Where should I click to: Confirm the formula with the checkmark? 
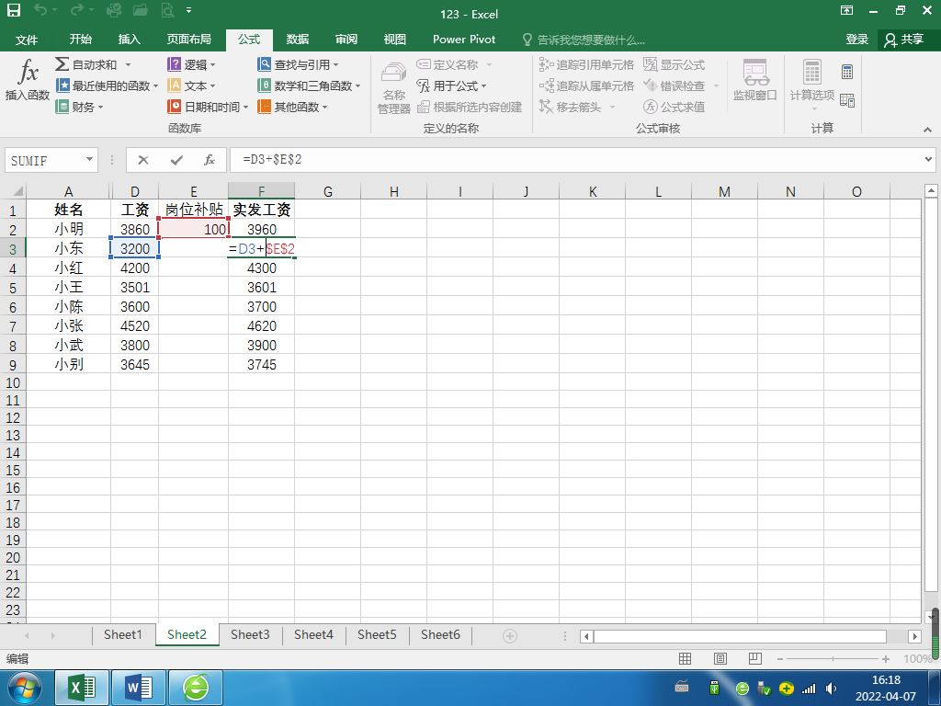click(x=176, y=160)
